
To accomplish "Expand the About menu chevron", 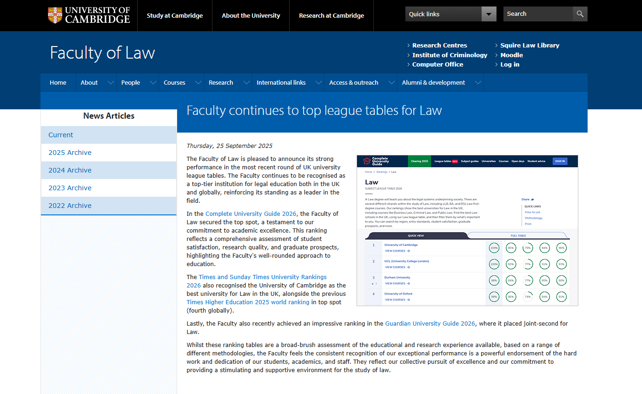I will point(111,83).
